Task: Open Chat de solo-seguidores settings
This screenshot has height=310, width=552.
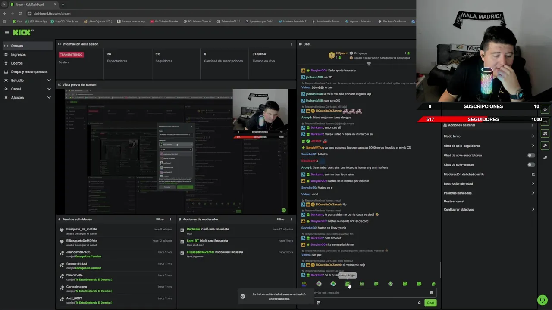Action: (x=489, y=146)
